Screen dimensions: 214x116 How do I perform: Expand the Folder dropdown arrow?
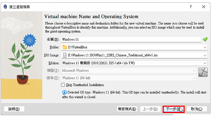tap(205, 47)
